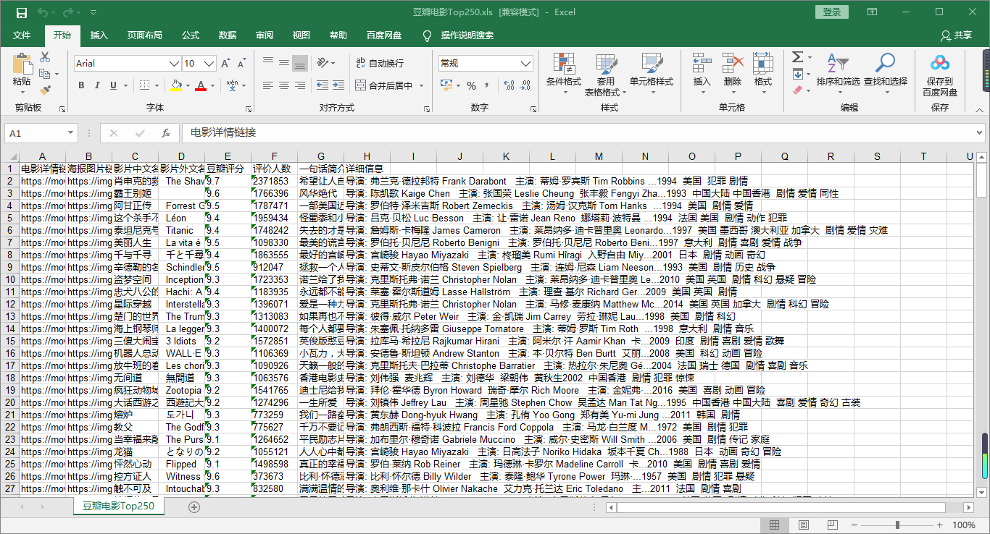Click yellow fill color bucket
Image resolution: width=990 pixels, height=534 pixels.
176,85
